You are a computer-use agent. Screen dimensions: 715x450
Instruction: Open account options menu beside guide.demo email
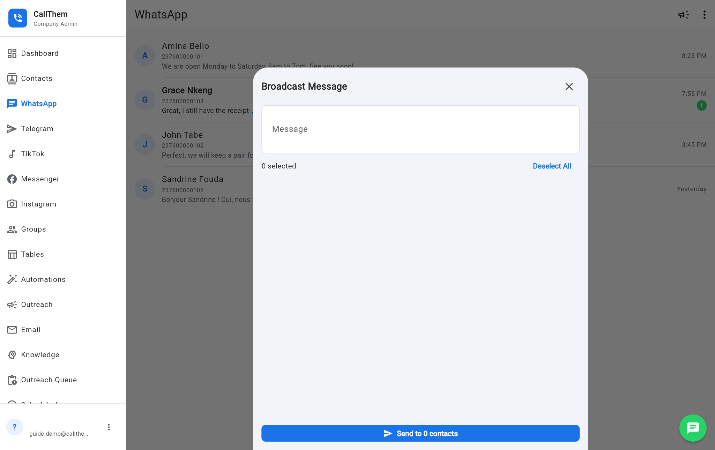click(109, 427)
